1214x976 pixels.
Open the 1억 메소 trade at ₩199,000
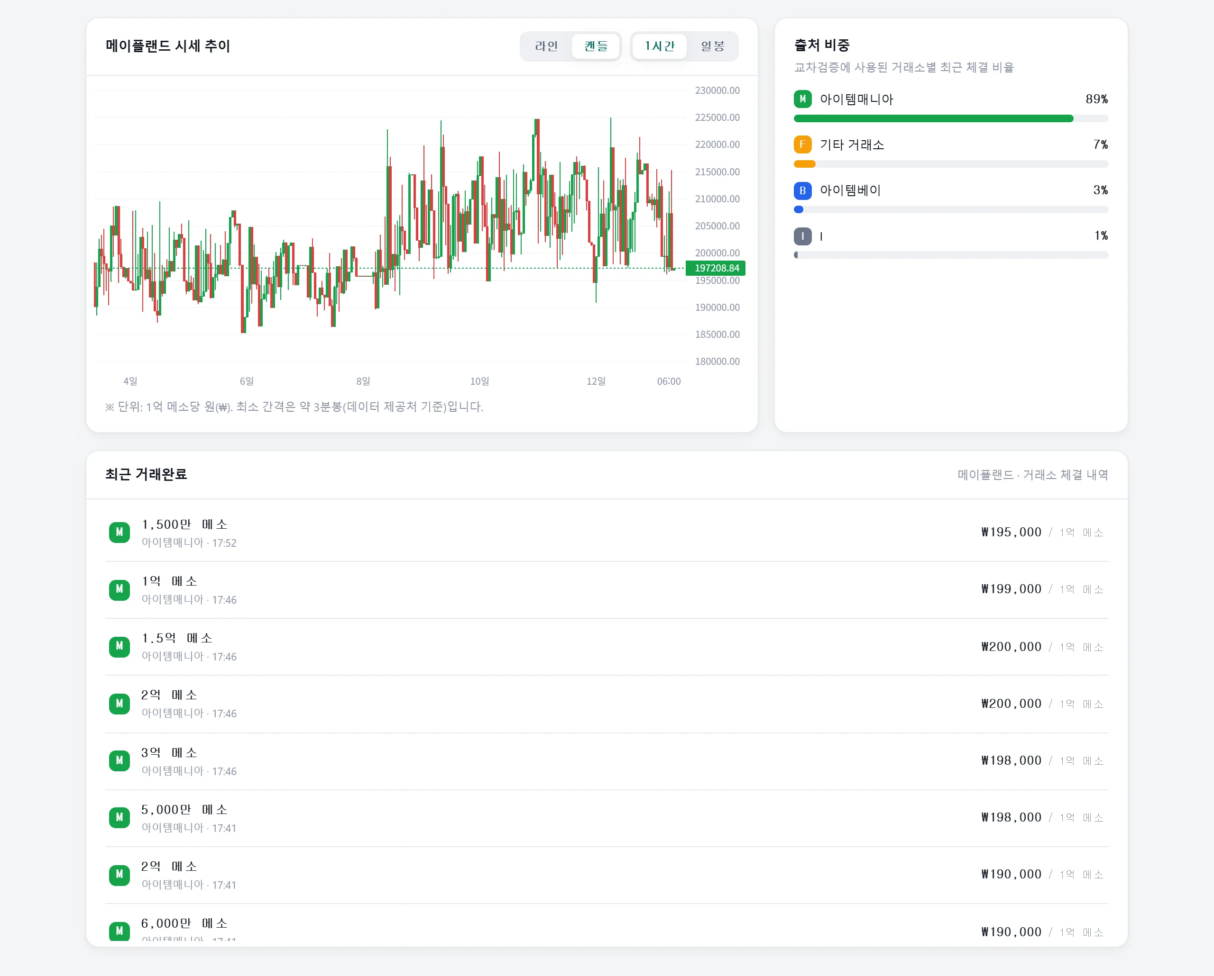pos(607,589)
